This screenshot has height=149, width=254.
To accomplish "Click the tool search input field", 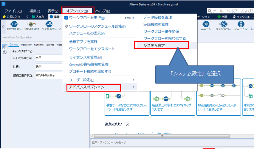I will click(230, 11).
